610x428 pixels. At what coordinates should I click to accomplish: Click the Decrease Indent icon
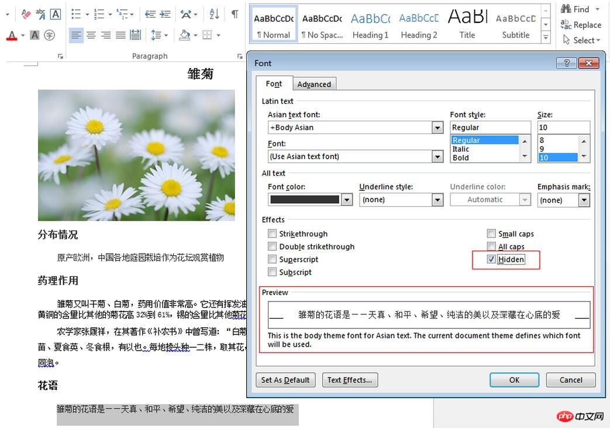(150, 15)
